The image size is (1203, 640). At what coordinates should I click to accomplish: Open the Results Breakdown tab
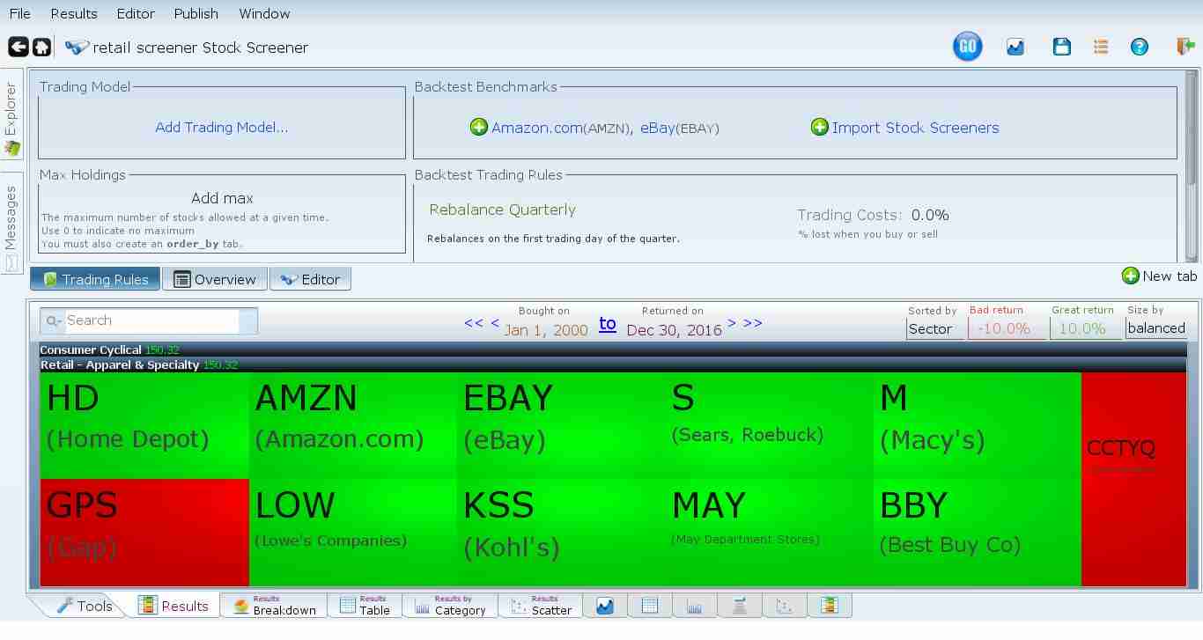[274, 606]
